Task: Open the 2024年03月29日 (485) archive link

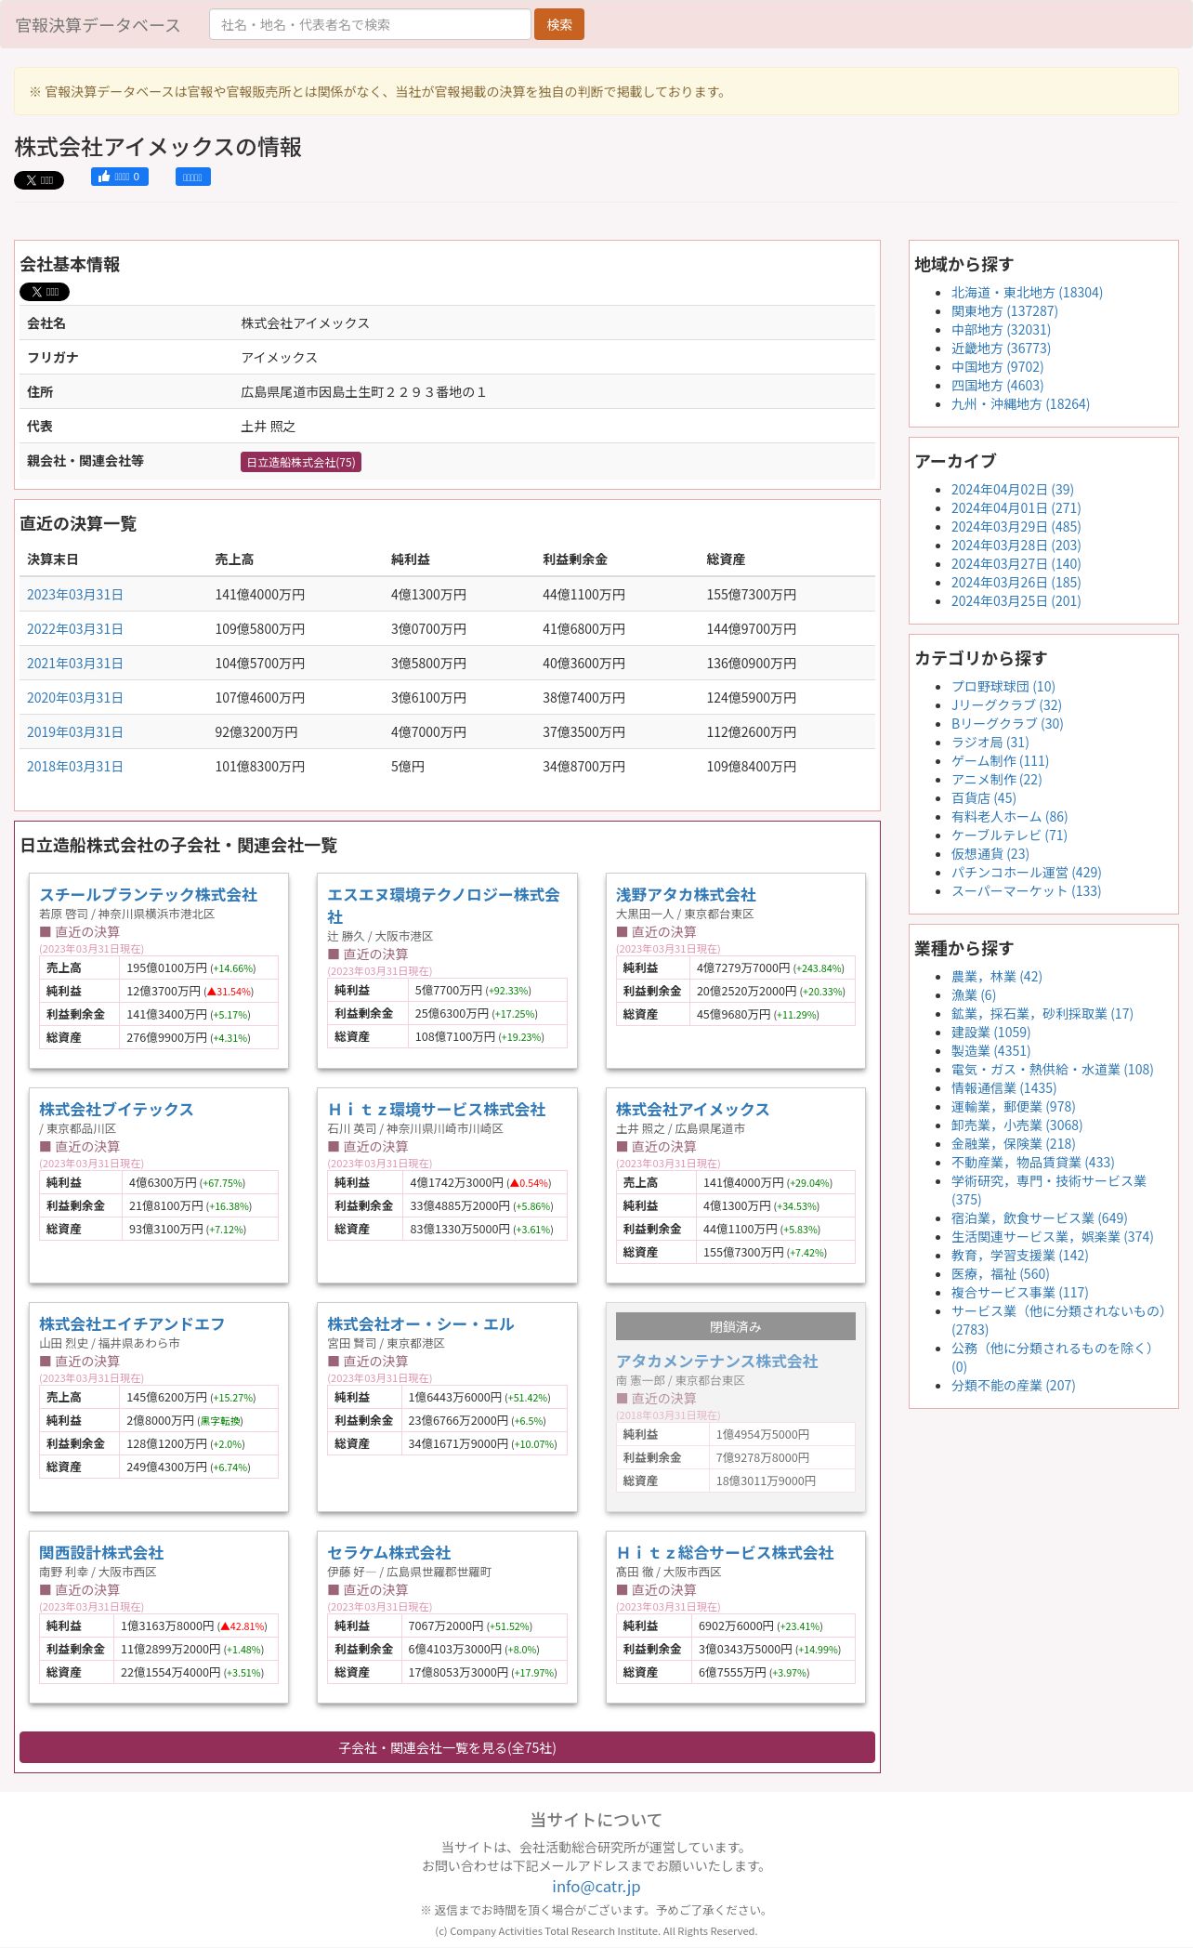Action: 1016,527
